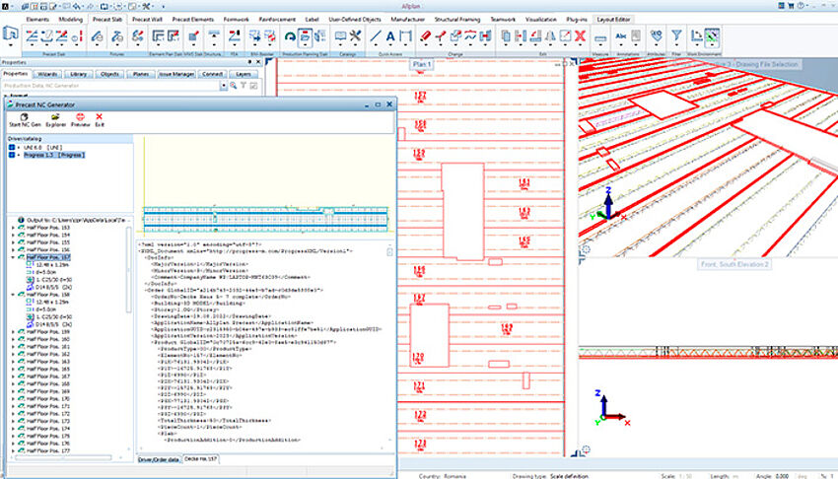This screenshot has height=479, width=838.
Task: Select the Line tool in Quick Access
Action: tap(377, 37)
